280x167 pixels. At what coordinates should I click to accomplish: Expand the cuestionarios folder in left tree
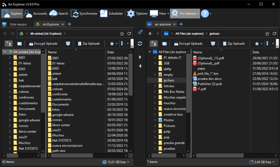click(10, 103)
